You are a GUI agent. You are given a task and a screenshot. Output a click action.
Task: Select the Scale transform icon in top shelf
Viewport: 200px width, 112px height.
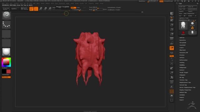(x=45, y=9)
